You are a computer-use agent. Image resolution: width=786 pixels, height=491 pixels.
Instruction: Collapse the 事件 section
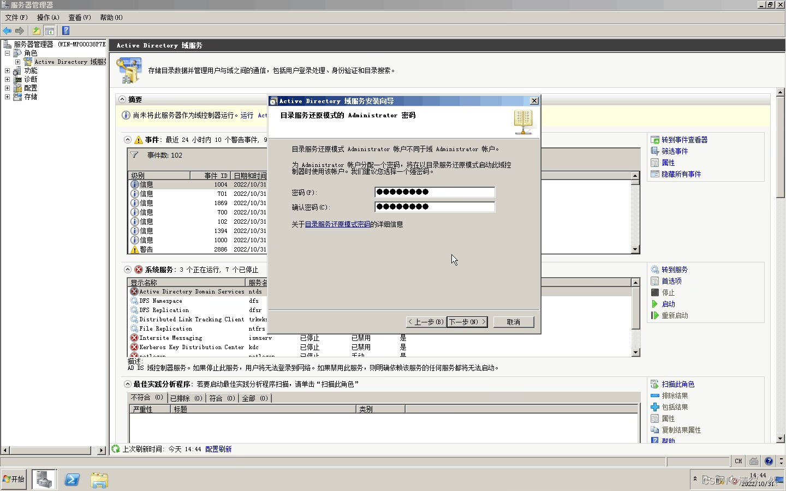(127, 140)
